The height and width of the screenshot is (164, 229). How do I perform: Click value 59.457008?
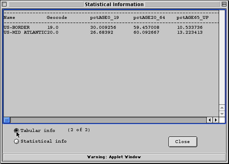click(146, 27)
